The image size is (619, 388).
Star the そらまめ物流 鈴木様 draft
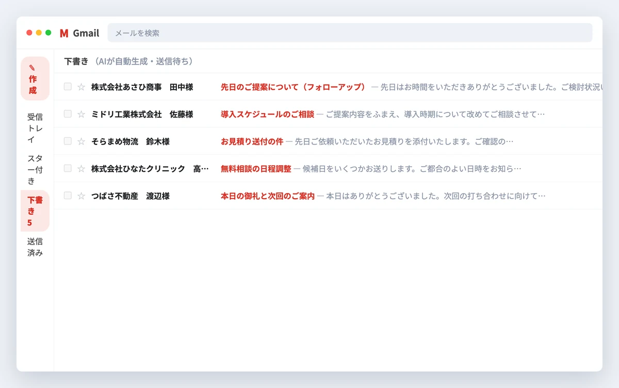[81, 141]
